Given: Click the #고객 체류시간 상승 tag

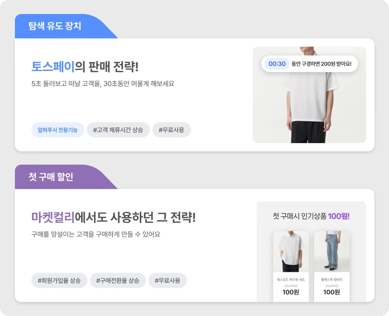Looking at the screenshot, I should pos(118,130).
